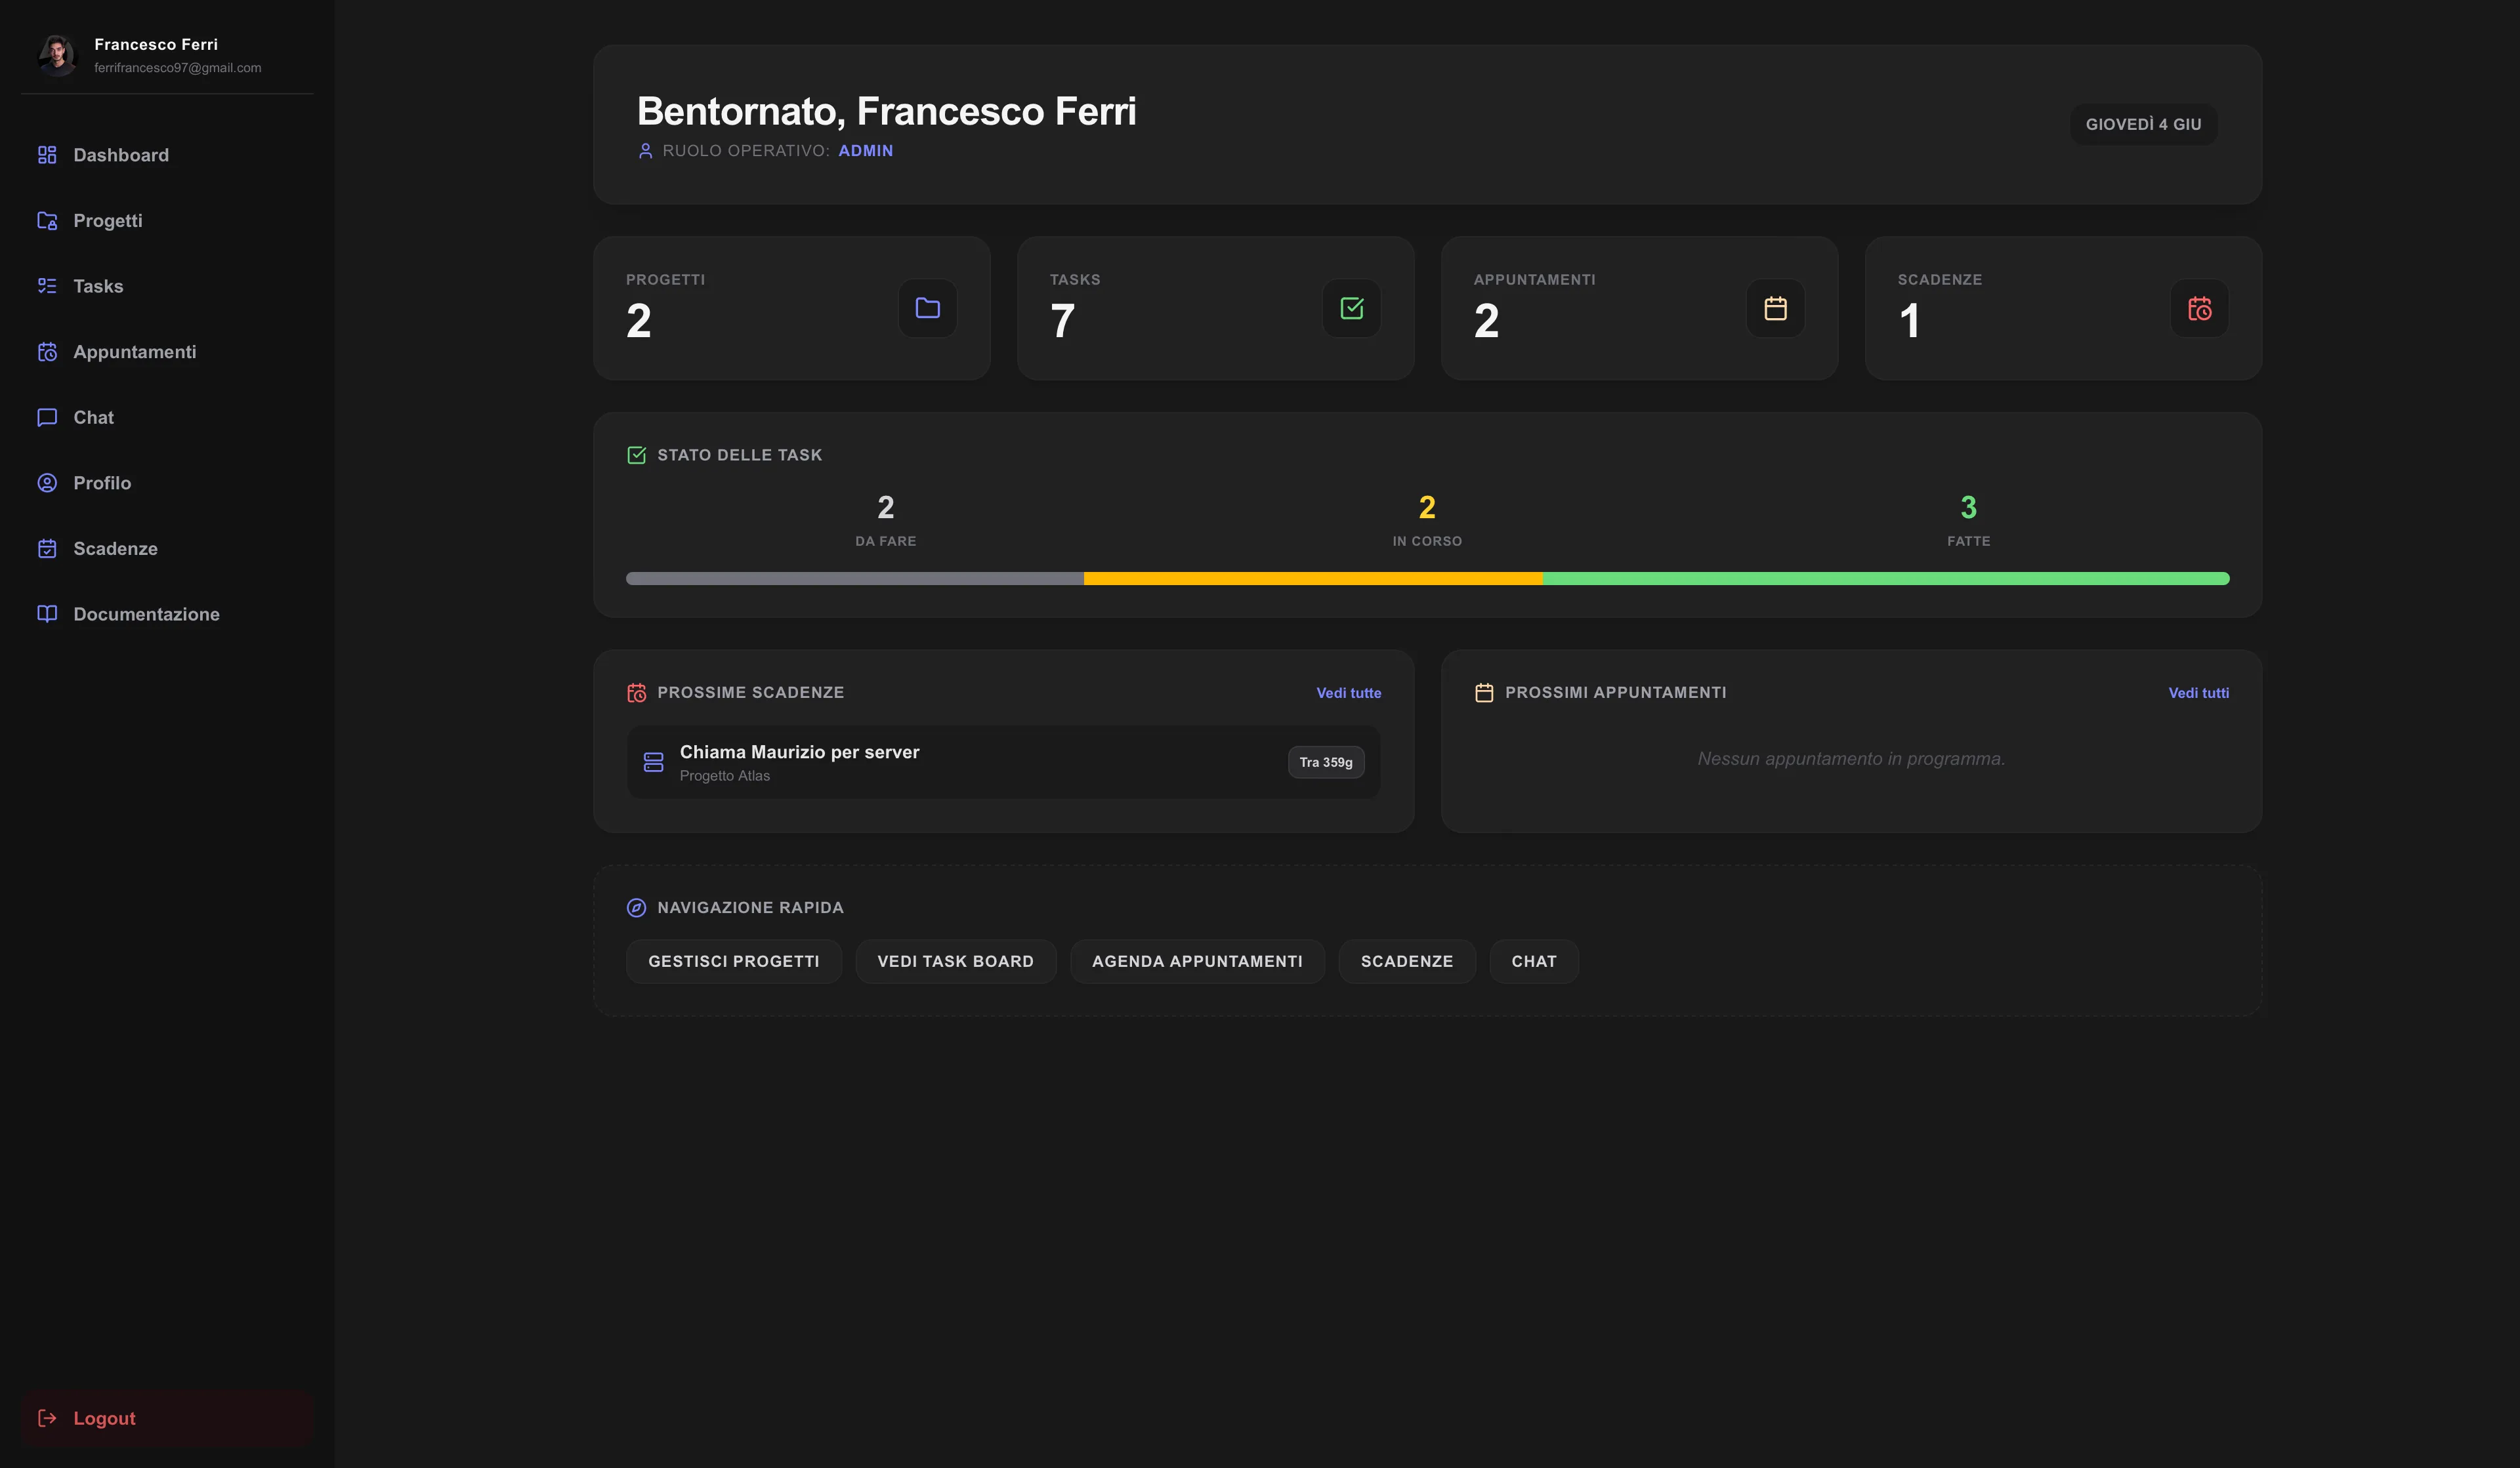Screen dimensions: 2520x1468
Task: Click the server icon beside Chiama Maurizio
Action: [x=654, y=762]
